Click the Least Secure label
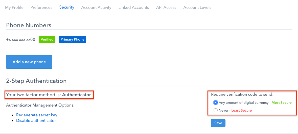298x134 pixels. point(242,110)
